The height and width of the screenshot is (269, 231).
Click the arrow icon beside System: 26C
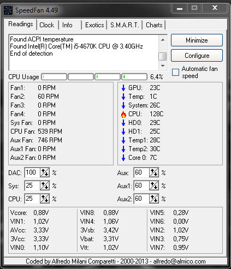click(x=123, y=105)
